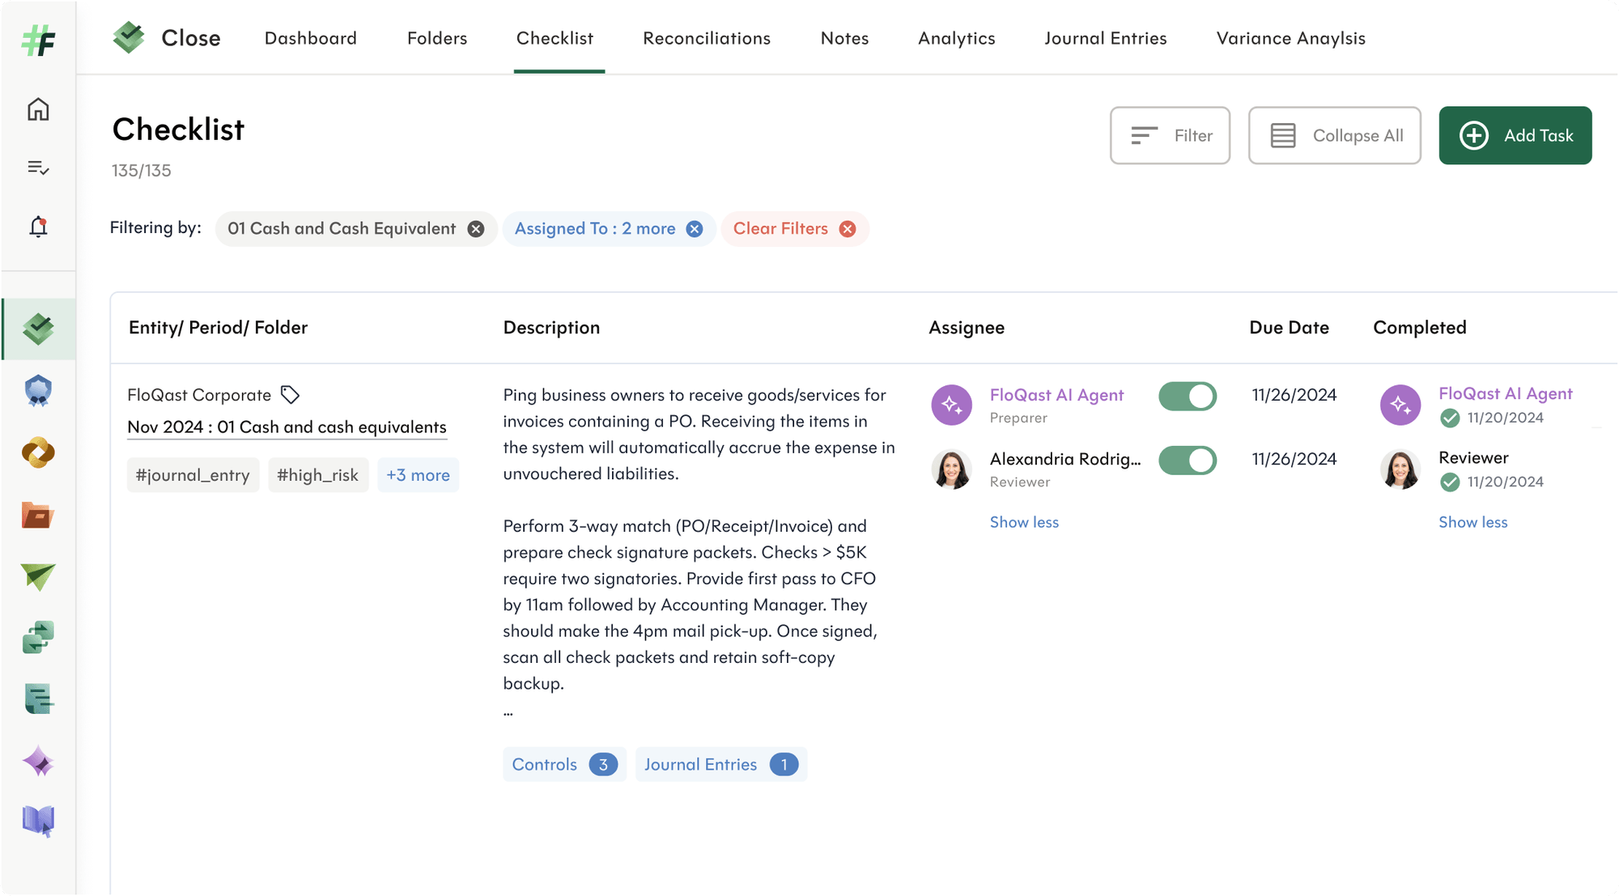Viewport: 1619px width, 896px height.
Task: Remove the Assigned To filter chip
Action: pos(695,229)
